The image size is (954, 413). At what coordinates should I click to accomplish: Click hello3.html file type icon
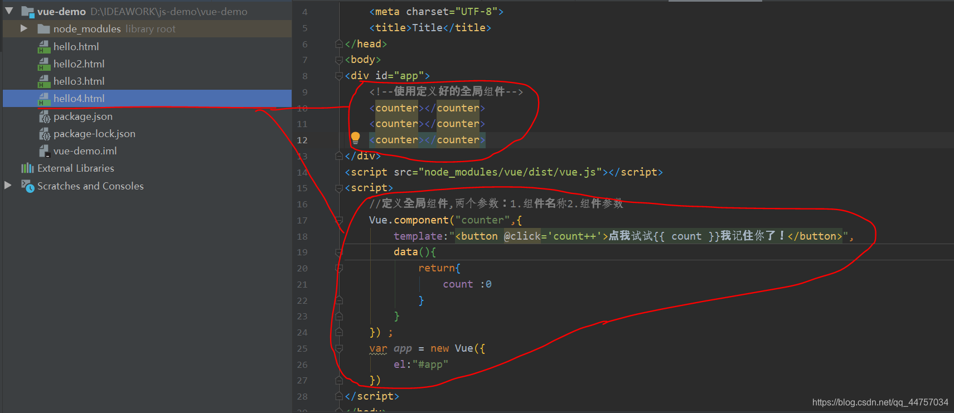tap(44, 81)
